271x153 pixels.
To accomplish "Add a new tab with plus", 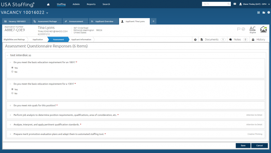I will pos(153,21).
